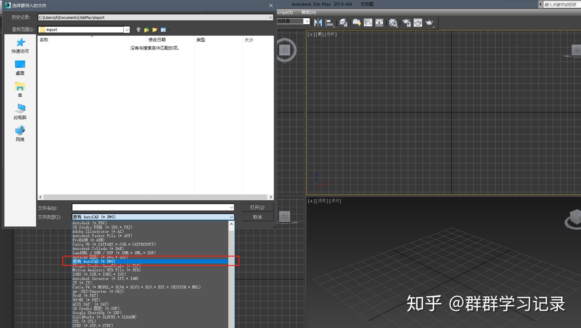Expand the 查找范围 import folder dropdown

[127, 30]
